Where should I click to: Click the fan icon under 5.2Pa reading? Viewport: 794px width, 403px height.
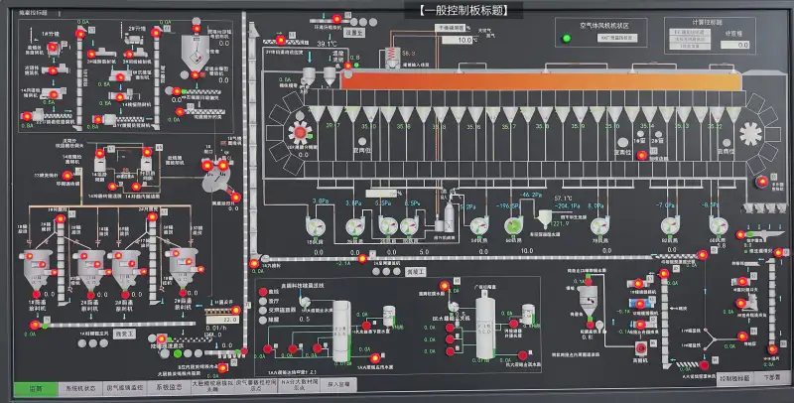[479, 225]
